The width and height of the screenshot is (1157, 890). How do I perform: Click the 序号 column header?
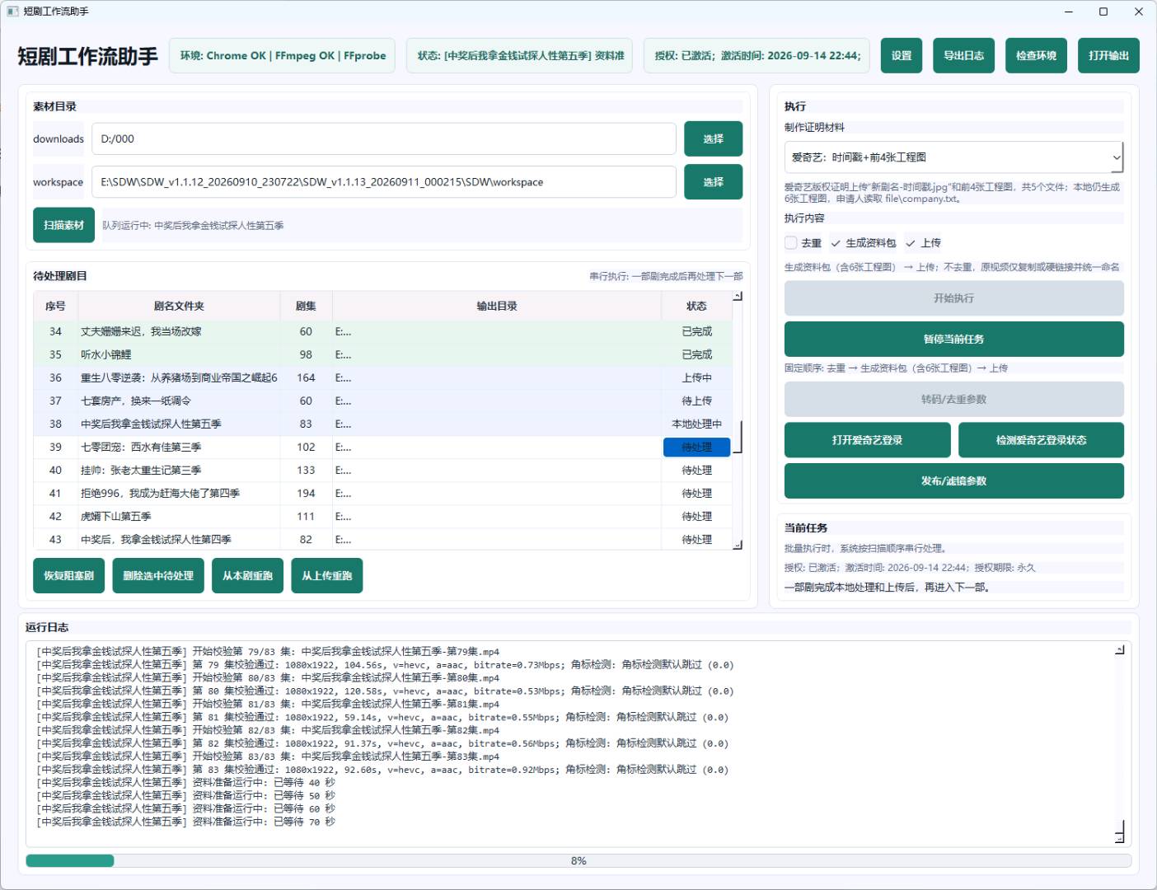[x=55, y=306]
